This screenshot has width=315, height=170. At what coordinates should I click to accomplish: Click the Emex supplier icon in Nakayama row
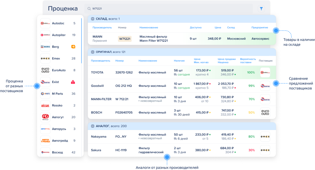point(265,137)
